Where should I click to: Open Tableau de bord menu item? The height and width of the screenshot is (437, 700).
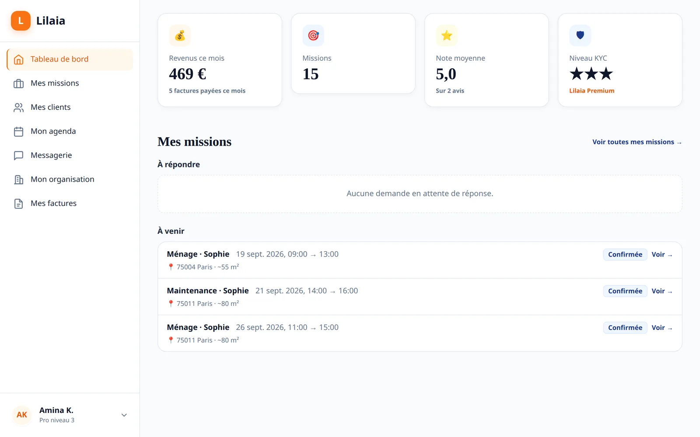70,59
